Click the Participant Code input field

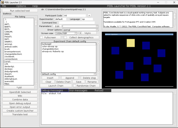(x=75, y=16)
